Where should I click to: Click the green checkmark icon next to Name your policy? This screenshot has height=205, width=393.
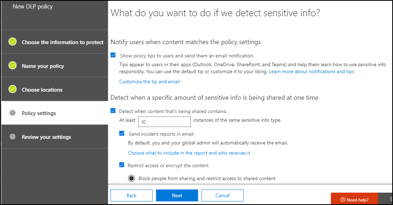coord(13,66)
